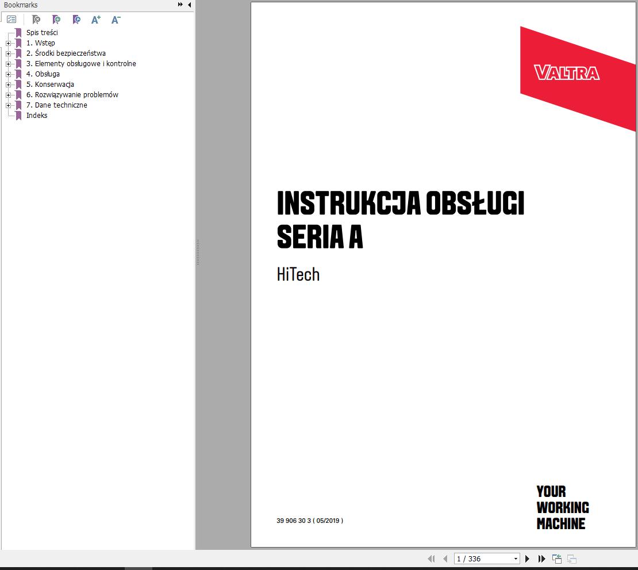This screenshot has height=570, width=638.
Task: Go to '5. Konserwacja' bookmark
Action: pyautogui.click(x=50, y=85)
